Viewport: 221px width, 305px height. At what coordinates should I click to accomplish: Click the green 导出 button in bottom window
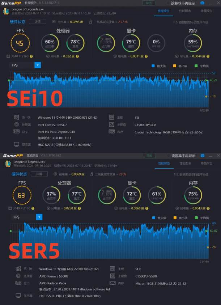tap(148, 155)
